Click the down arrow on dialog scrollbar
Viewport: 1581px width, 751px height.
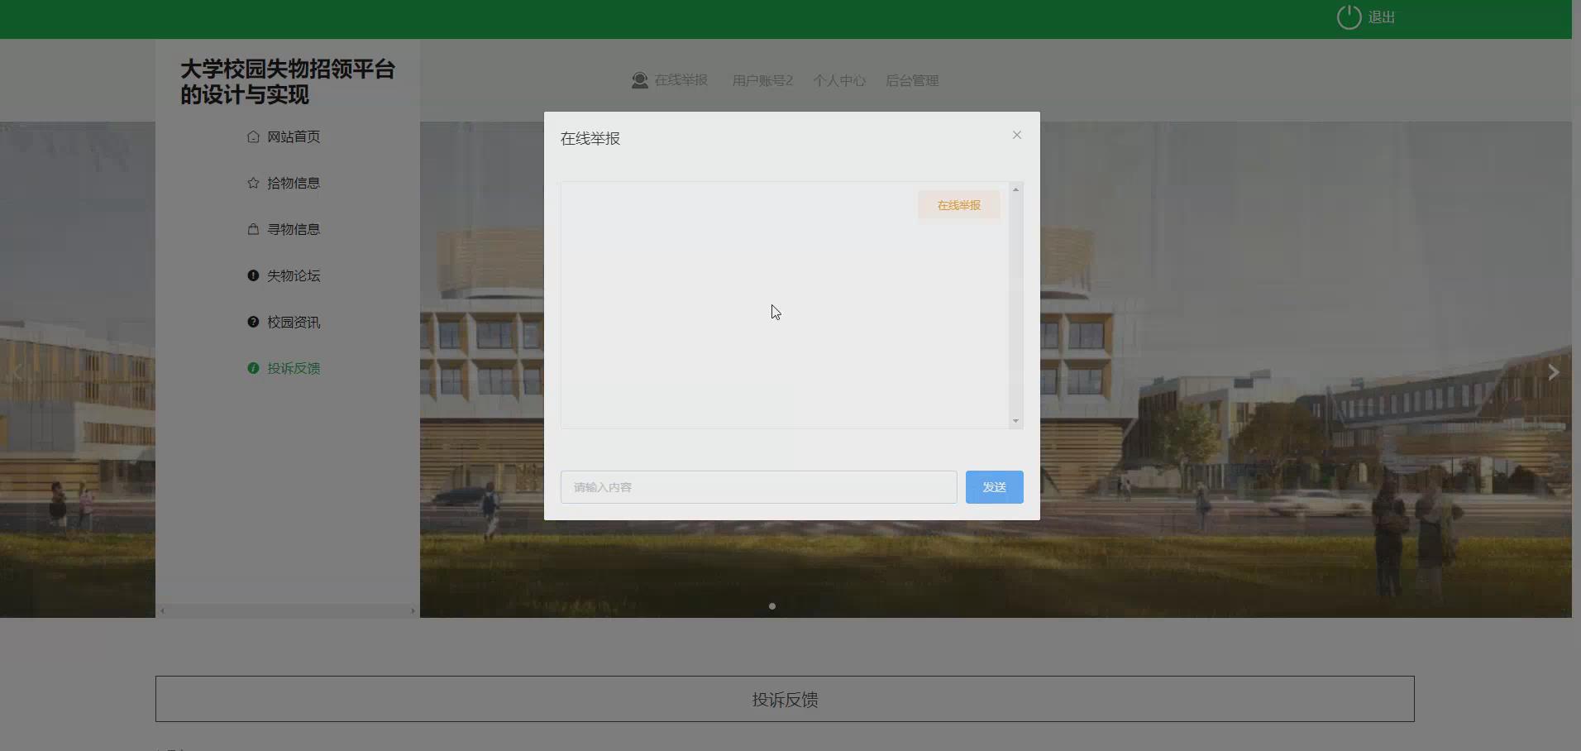pyautogui.click(x=1015, y=421)
